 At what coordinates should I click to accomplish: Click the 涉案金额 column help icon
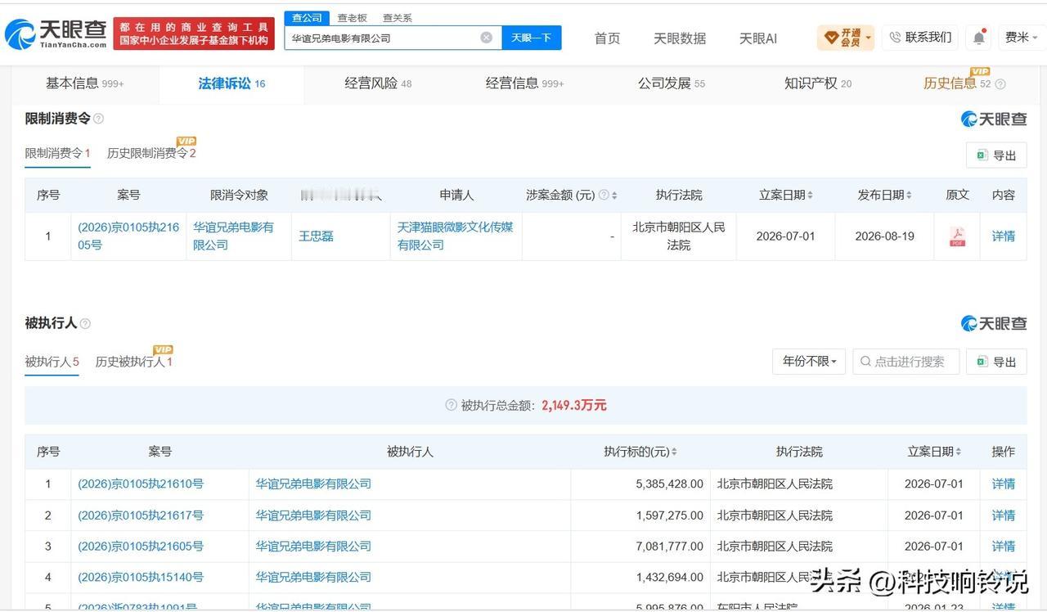(604, 195)
